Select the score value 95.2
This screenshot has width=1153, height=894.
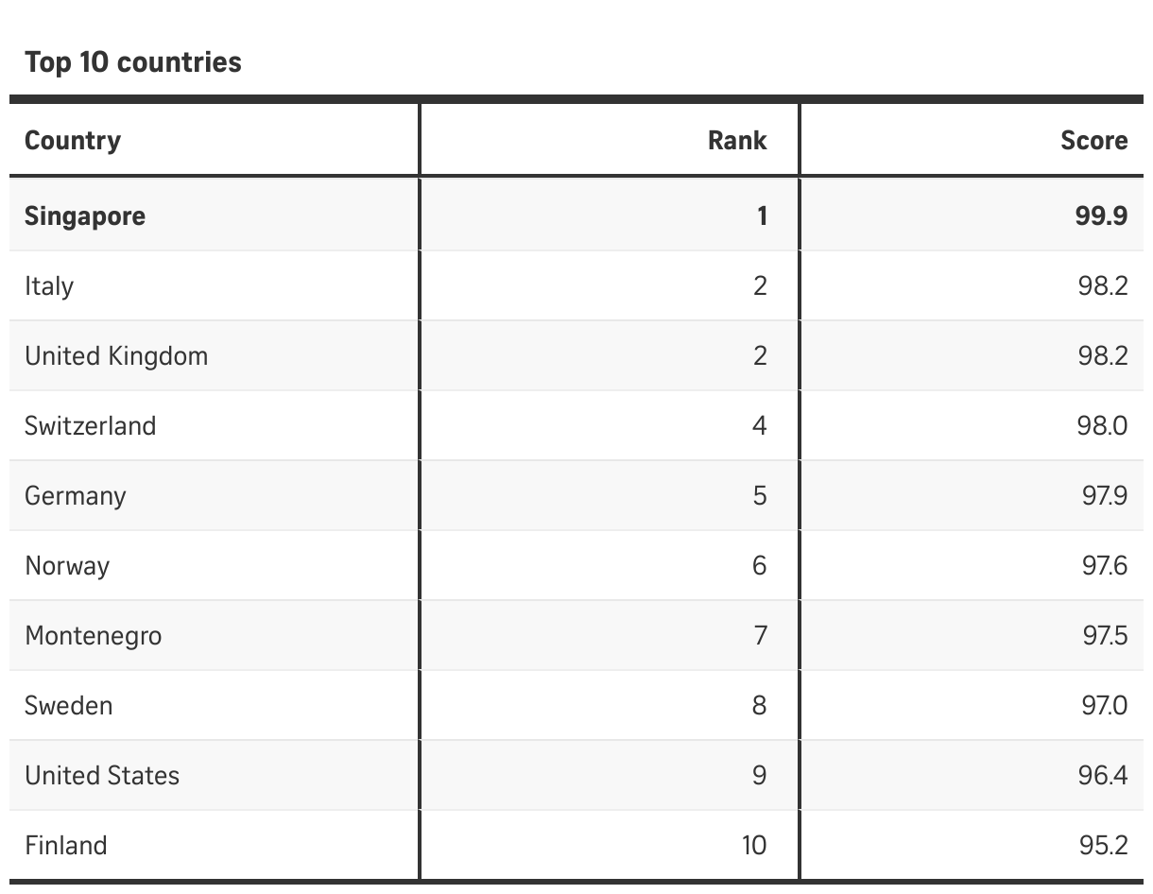tap(1103, 845)
